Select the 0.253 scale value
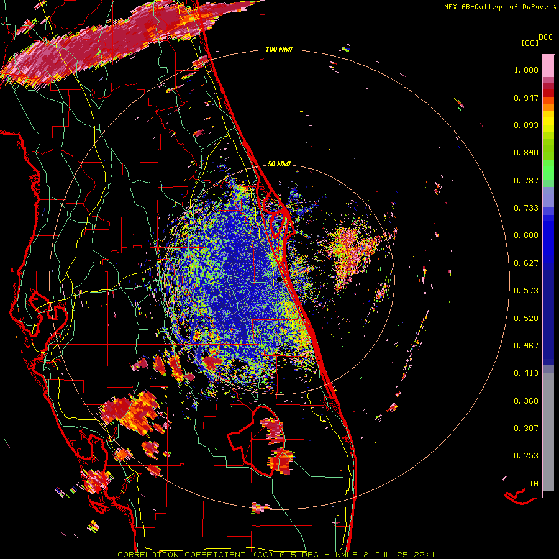The height and width of the screenshot is (559, 559). [526, 456]
